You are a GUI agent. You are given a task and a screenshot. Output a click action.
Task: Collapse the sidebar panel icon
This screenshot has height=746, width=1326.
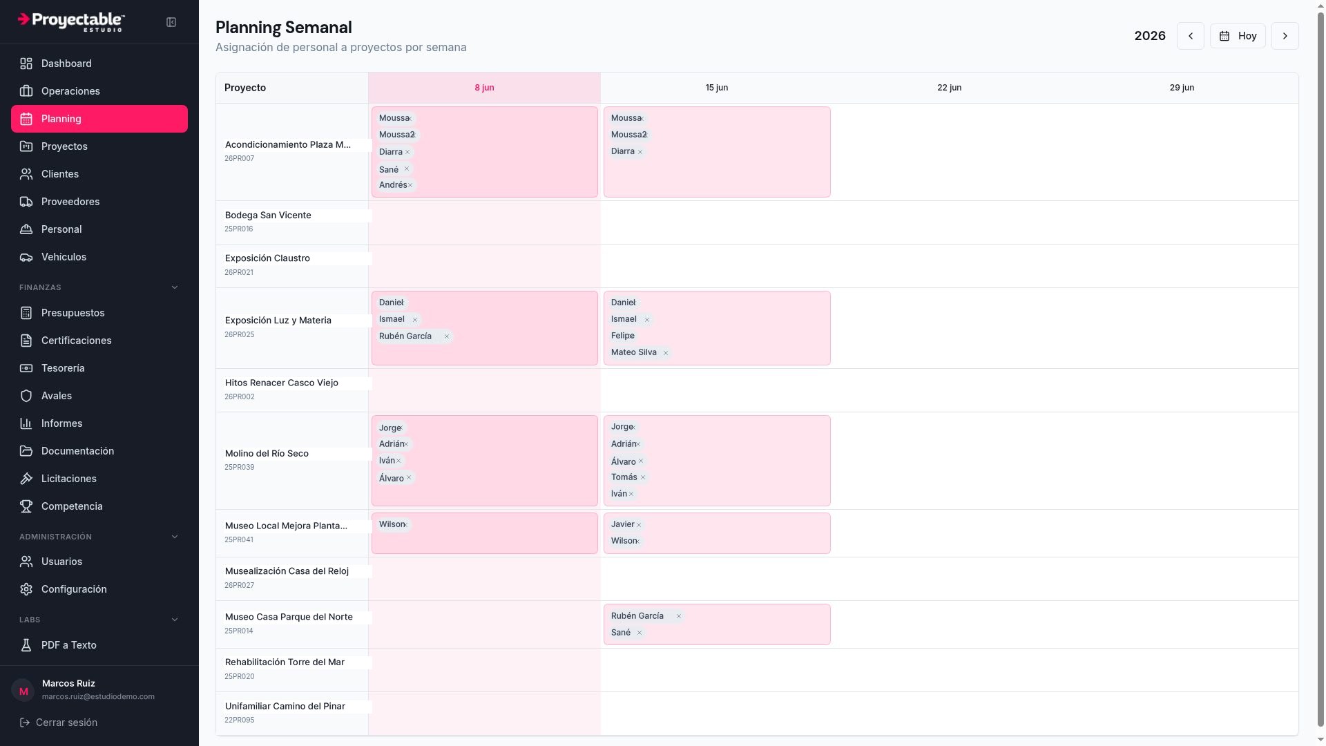(171, 22)
